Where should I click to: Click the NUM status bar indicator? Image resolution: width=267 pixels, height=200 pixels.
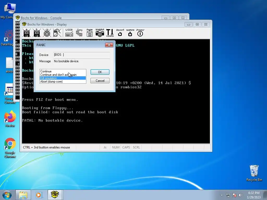[x=116, y=147]
